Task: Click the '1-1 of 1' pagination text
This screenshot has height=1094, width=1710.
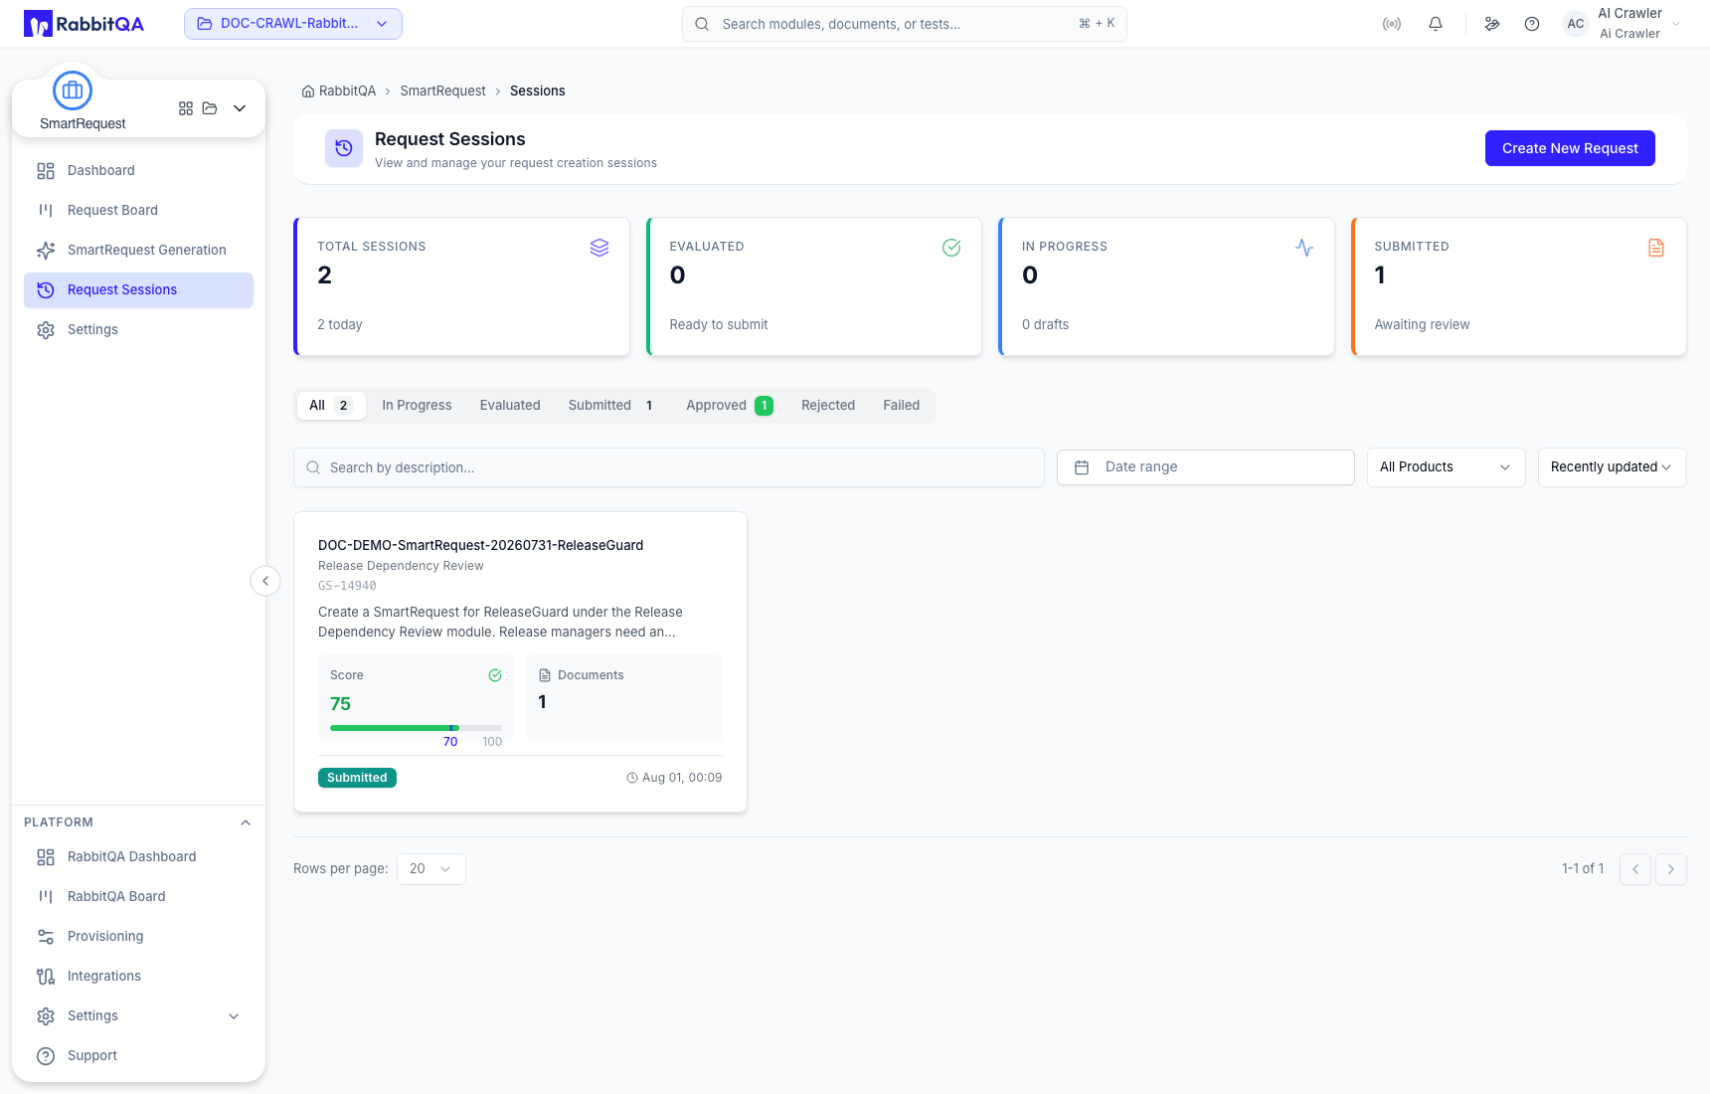Action: 1583,869
